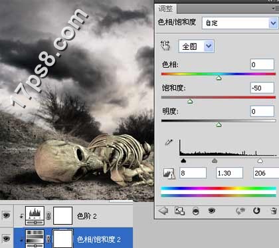Click the levels histogram graph
The height and width of the screenshot is (248, 279).
[x=228, y=148]
